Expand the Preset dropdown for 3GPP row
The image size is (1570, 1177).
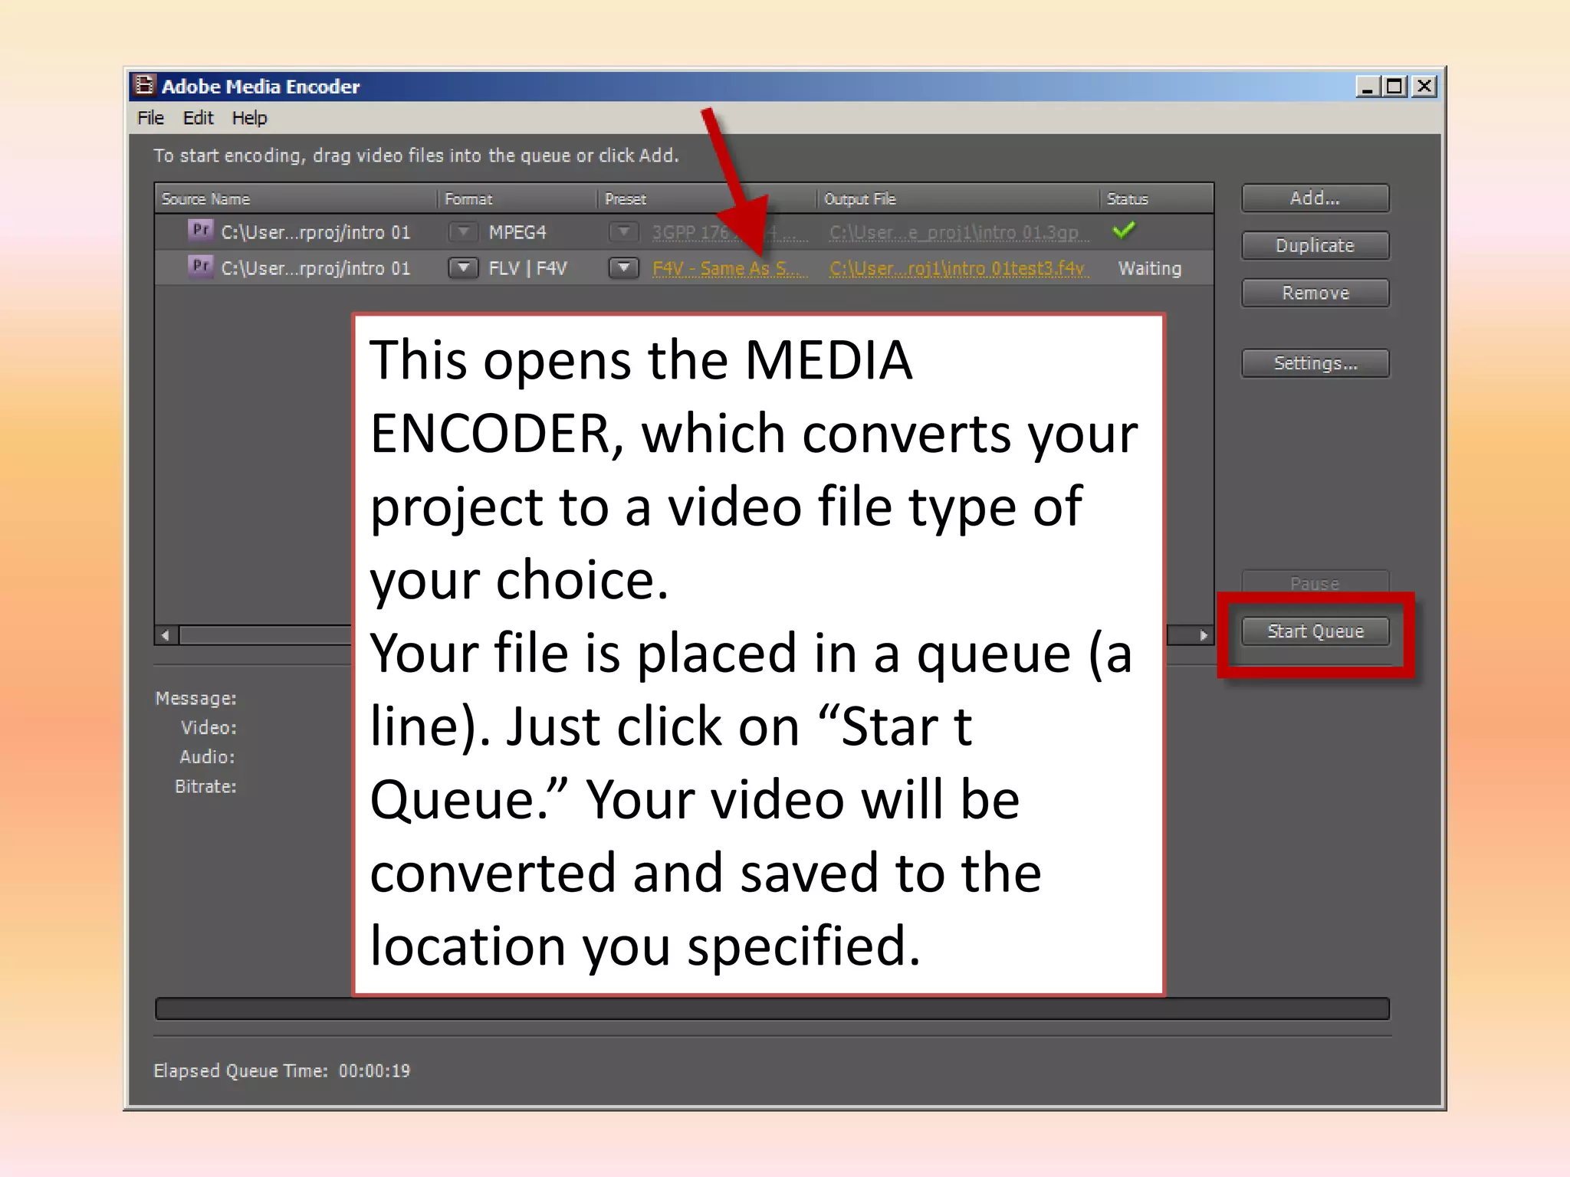pyautogui.click(x=624, y=231)
